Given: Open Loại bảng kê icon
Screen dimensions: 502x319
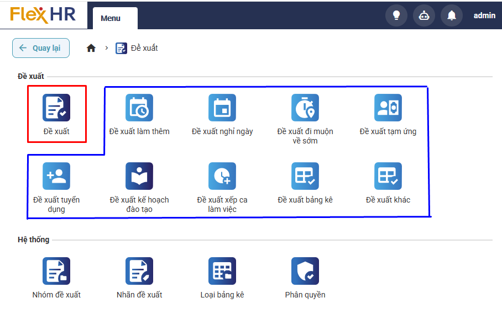Looking at the screenshot, I should point(222,271).
